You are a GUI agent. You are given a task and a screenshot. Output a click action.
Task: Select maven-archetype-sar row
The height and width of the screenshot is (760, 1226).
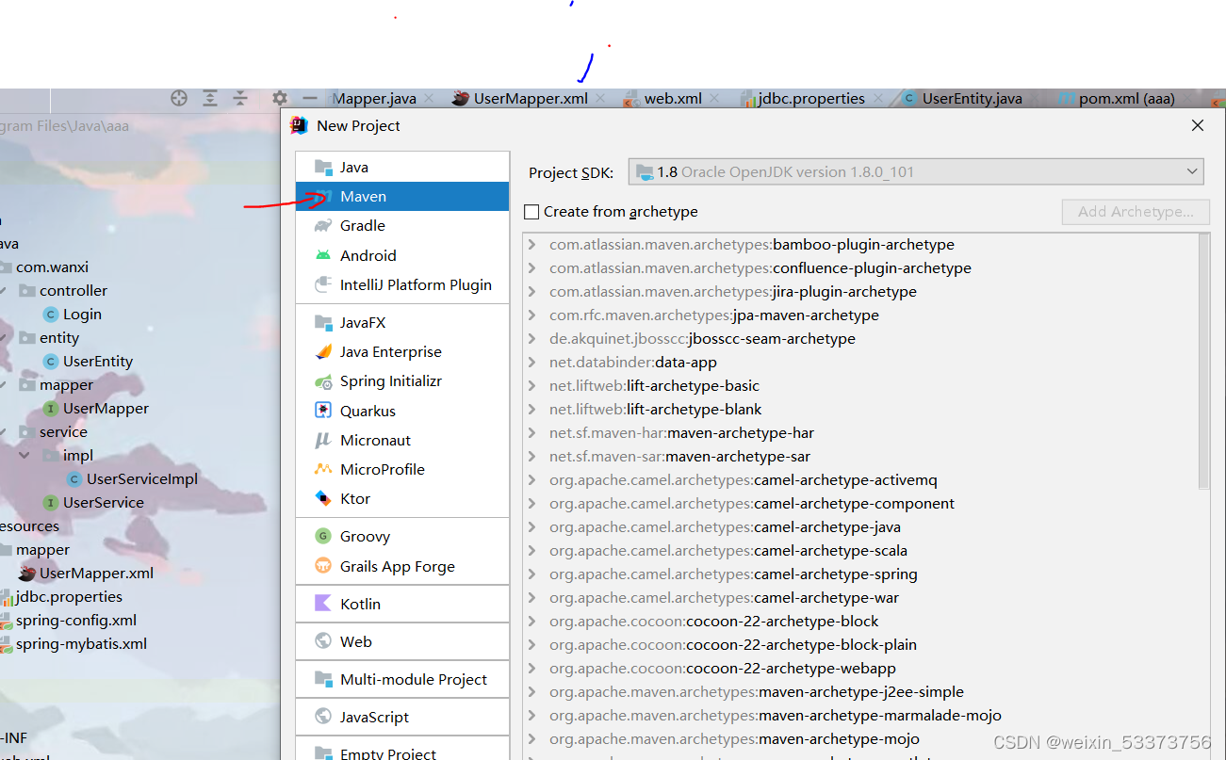861,457
